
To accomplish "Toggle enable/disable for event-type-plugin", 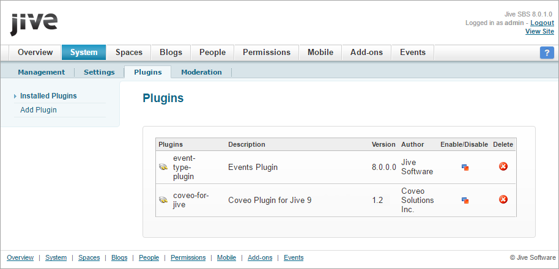I will pos(465,167).
